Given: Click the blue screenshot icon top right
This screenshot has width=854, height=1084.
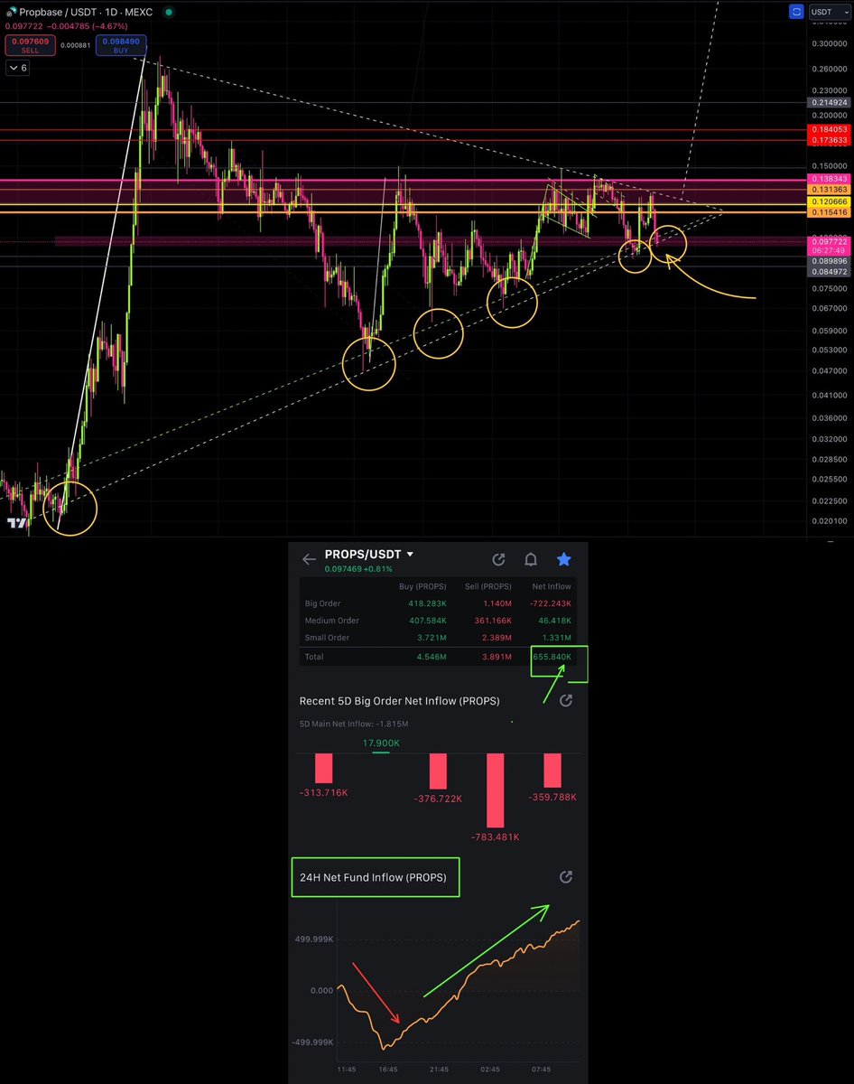Looking at the screenshot, I should coord(797,11).
